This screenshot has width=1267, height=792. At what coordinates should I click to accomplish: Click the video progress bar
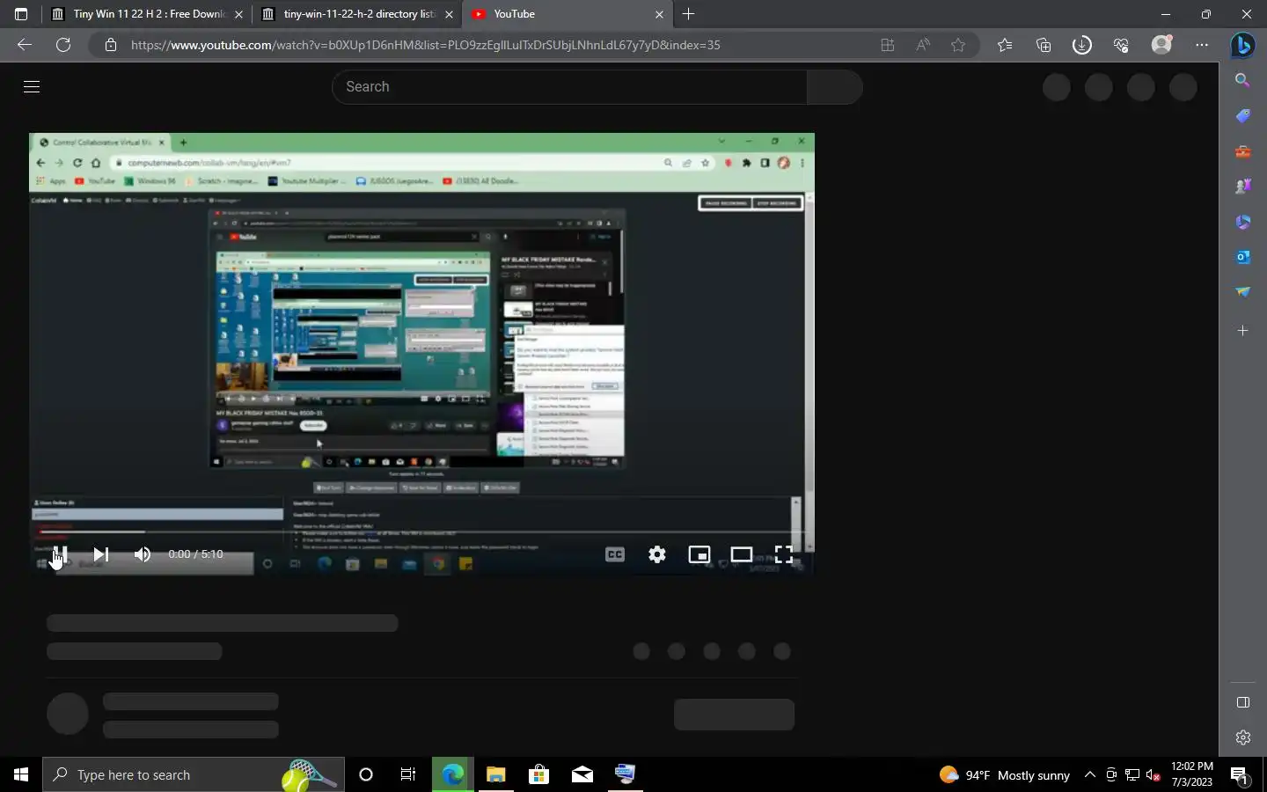click(421, 532)
